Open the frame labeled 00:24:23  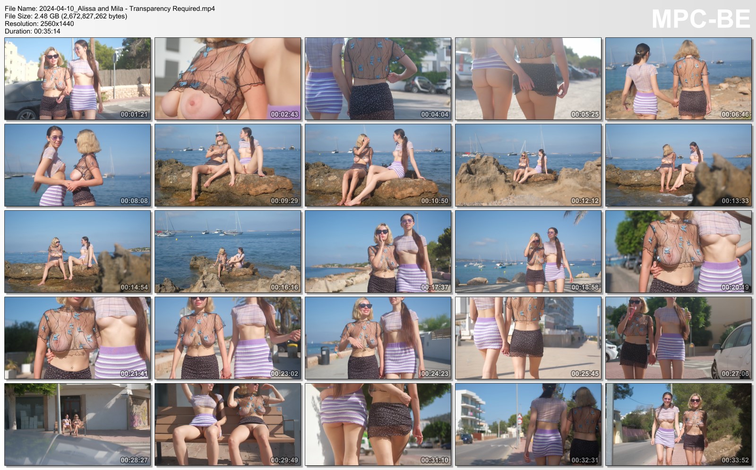(378, 338)
